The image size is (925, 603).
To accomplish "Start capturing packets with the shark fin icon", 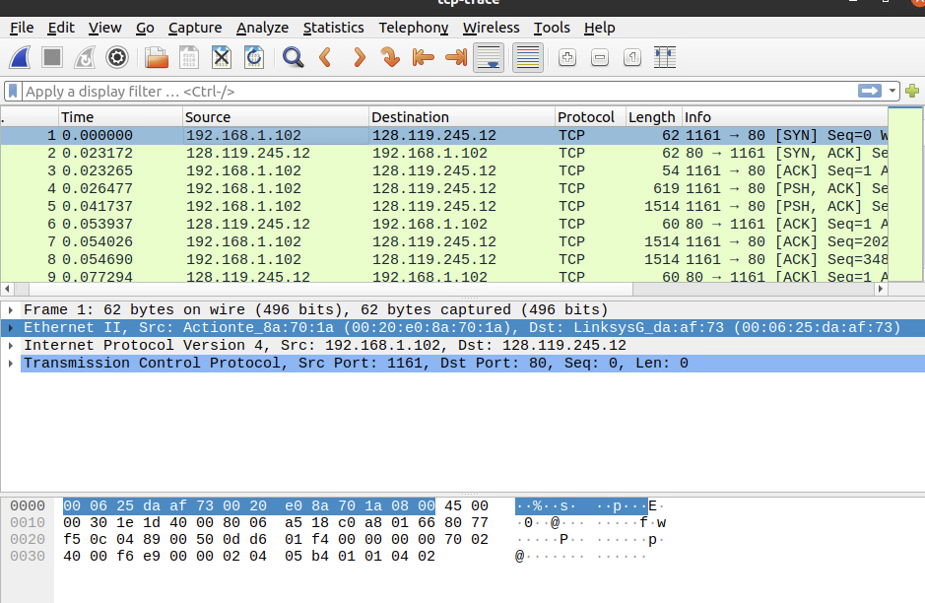I will [x=21, y=57].
